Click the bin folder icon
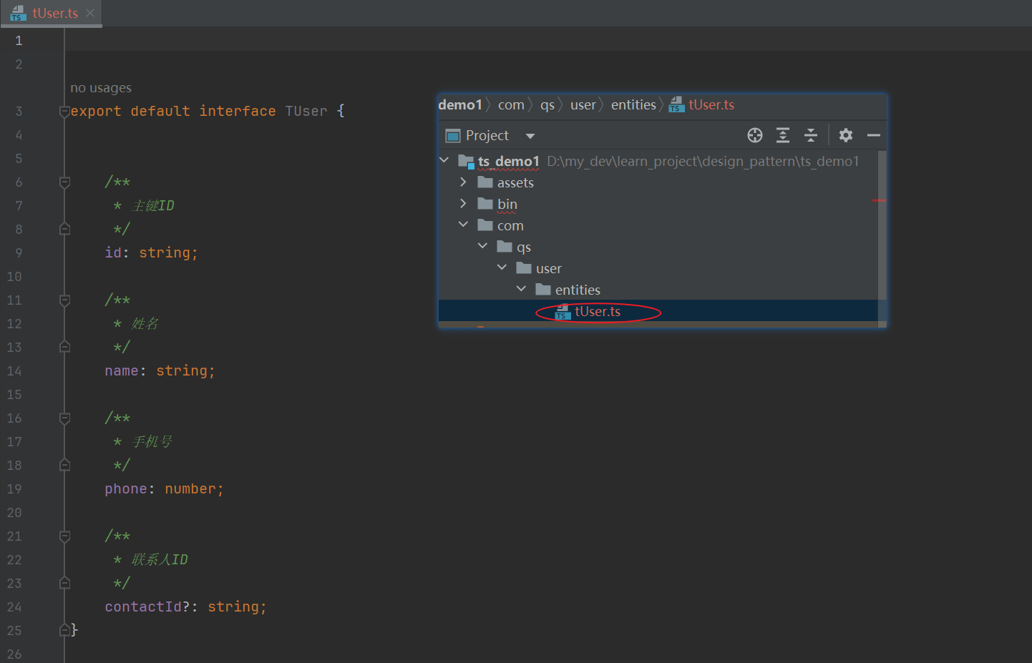 [485, 203]
